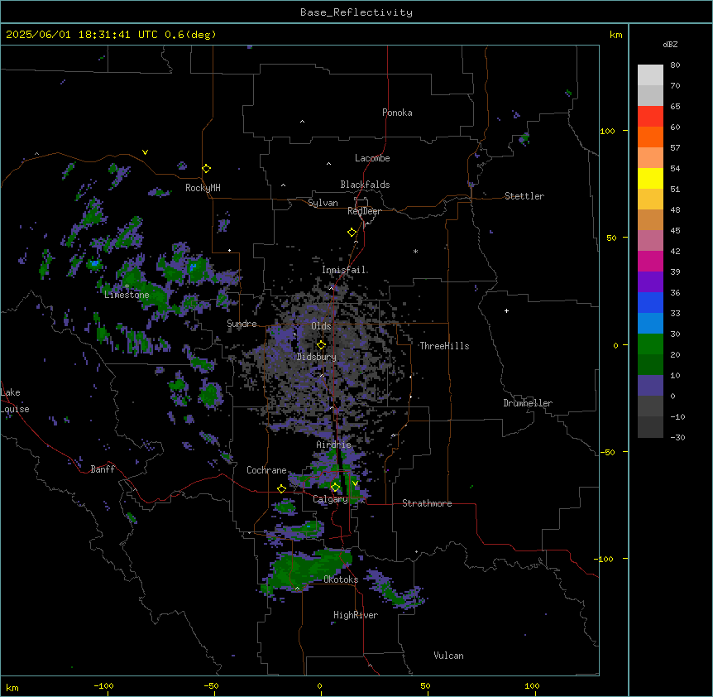Image resolution: width=713 pixels, height=697 pixels.
Task: Click the Limestone label
Action: [x=127, y=295]
